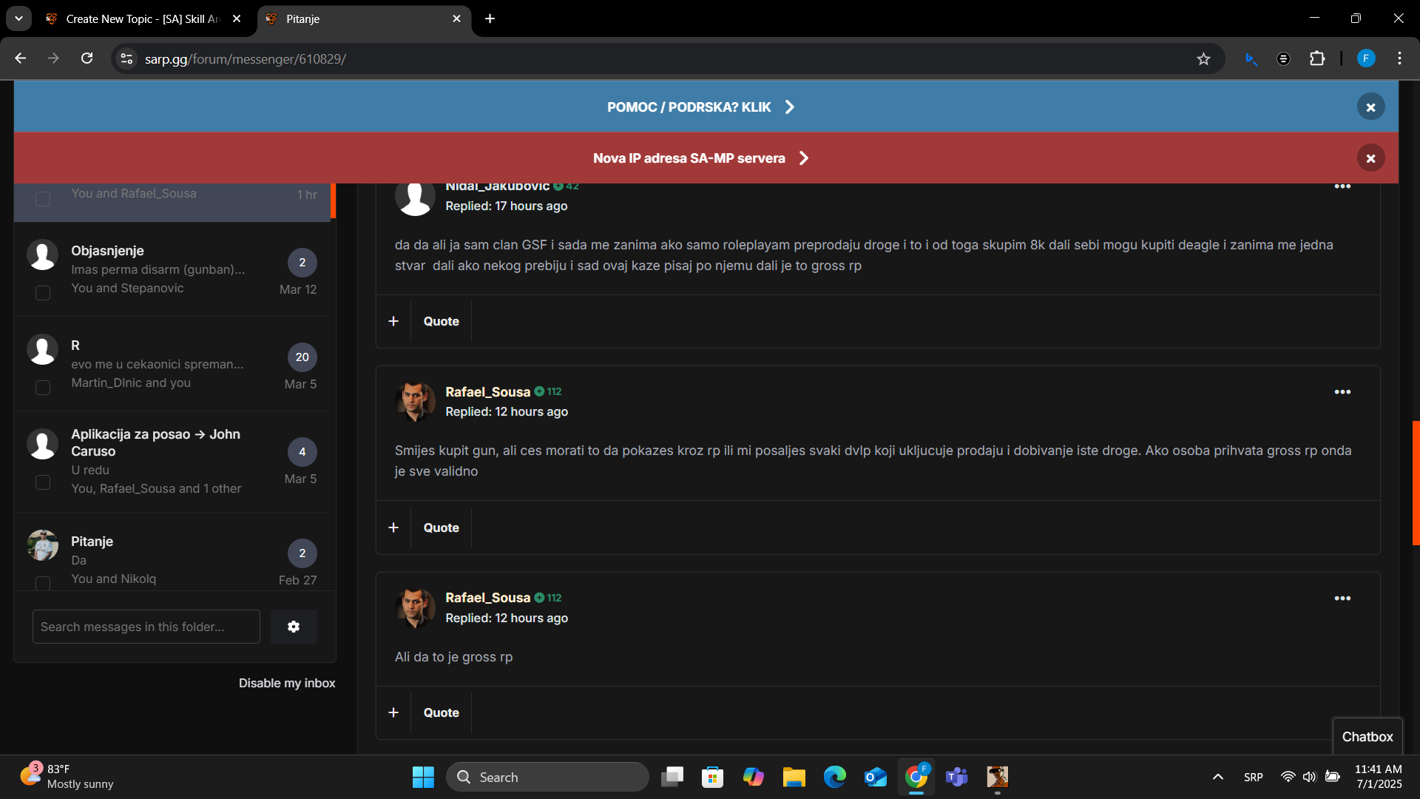
Task: Open Microsoft Edge from the taskbar
Action: (x=835, y=777)
